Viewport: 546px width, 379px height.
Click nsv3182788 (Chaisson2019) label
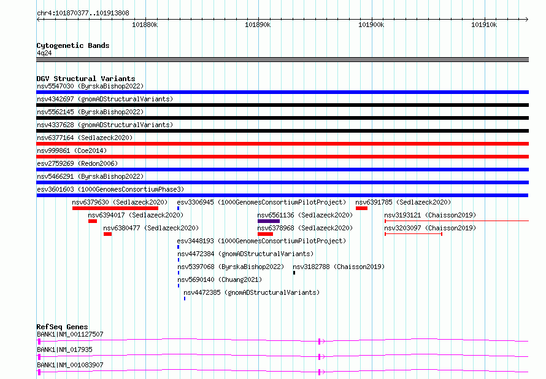pyautogui.click(x=339, y=267)
